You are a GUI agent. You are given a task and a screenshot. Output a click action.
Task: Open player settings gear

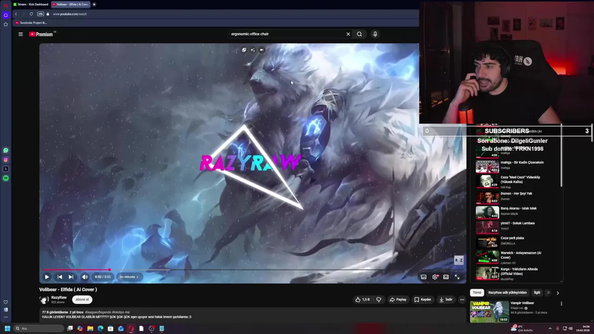(x=435, y=277)
